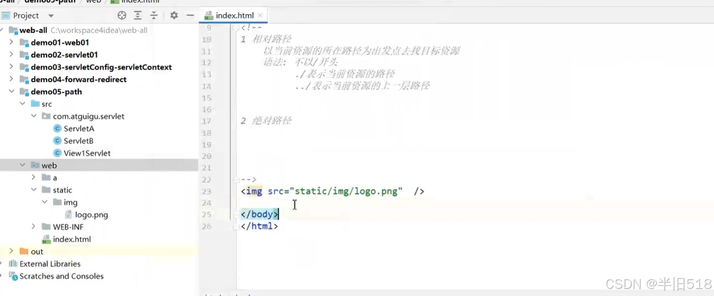Viewport: 714px width, 296px height.
Task: Click line number 23 in gutter
Action: 206,191
